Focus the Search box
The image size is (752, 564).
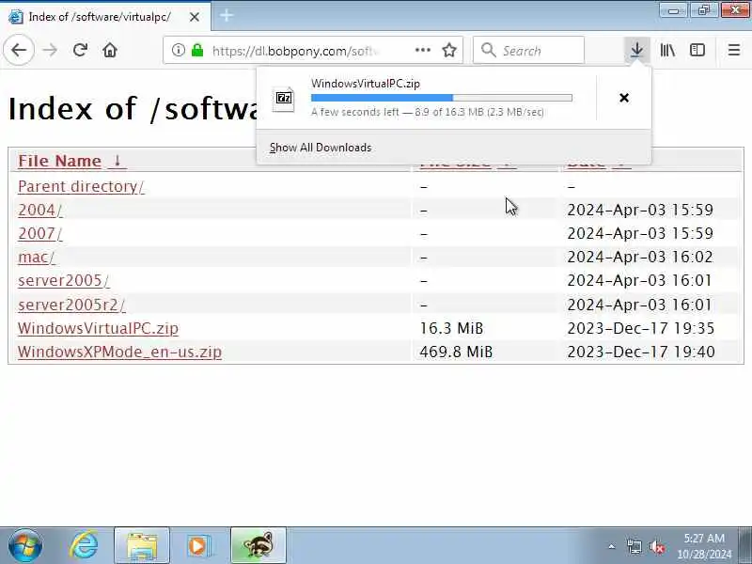coord(528,50)
